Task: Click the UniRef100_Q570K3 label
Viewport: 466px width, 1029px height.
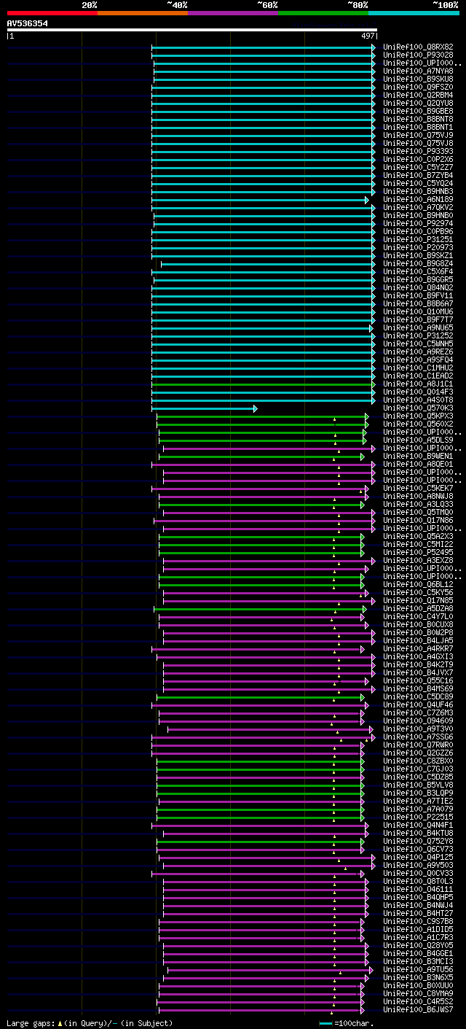Action: click(418, 408)
